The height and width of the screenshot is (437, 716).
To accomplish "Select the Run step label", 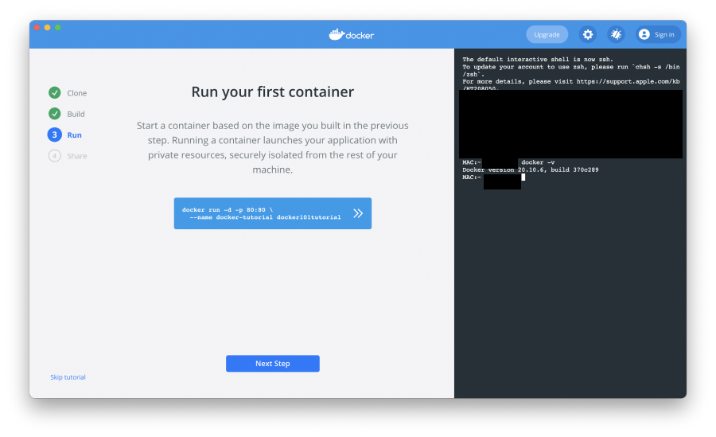I will tap(75, 135).
